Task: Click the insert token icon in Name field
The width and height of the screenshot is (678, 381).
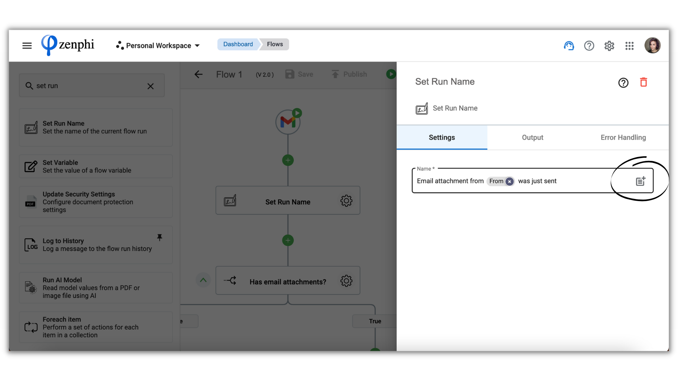Action: point(641,181)
